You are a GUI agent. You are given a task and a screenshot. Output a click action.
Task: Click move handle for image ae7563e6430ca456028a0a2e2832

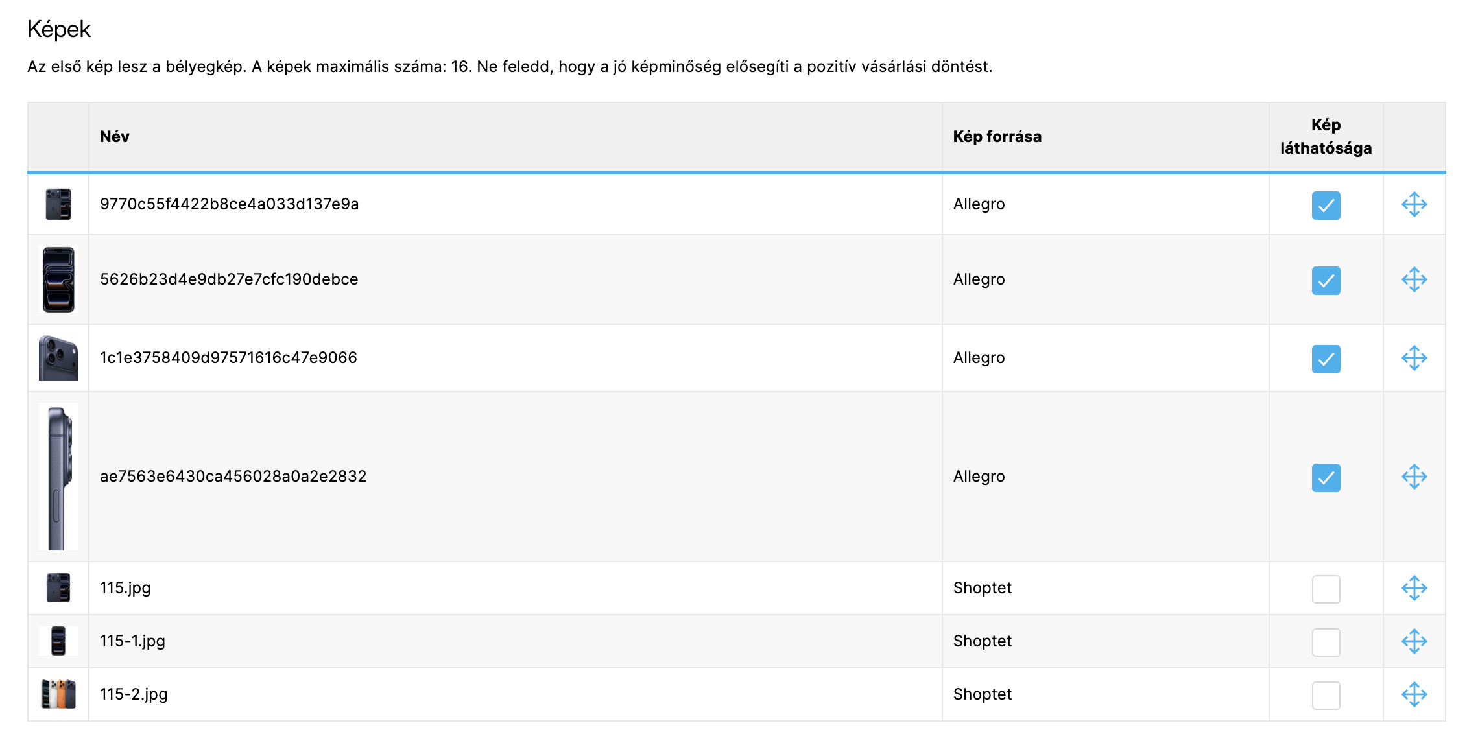click(1414, 477)
